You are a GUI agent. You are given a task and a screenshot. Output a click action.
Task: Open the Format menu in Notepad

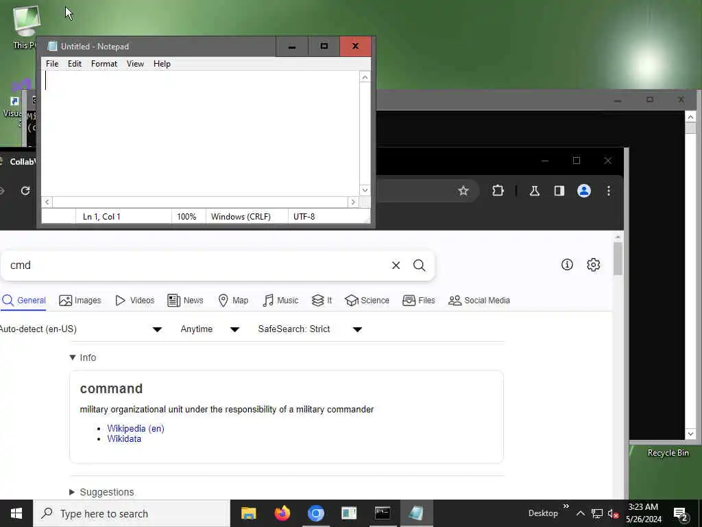click(x=104, y=64)
